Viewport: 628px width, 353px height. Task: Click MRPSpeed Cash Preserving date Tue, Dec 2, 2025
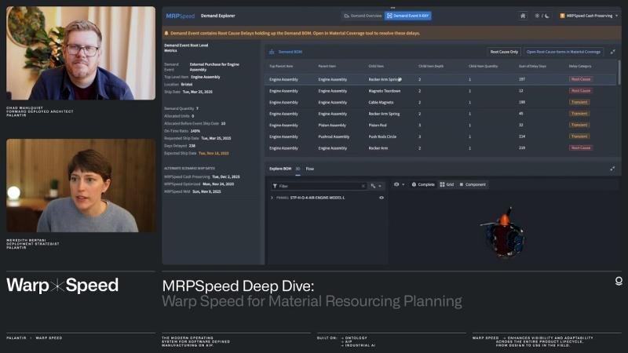coord(226,176)
